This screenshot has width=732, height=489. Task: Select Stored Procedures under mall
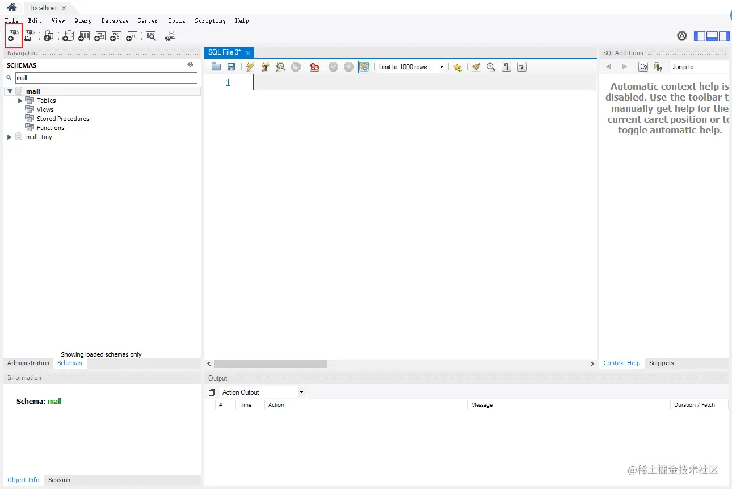(63, 119)
